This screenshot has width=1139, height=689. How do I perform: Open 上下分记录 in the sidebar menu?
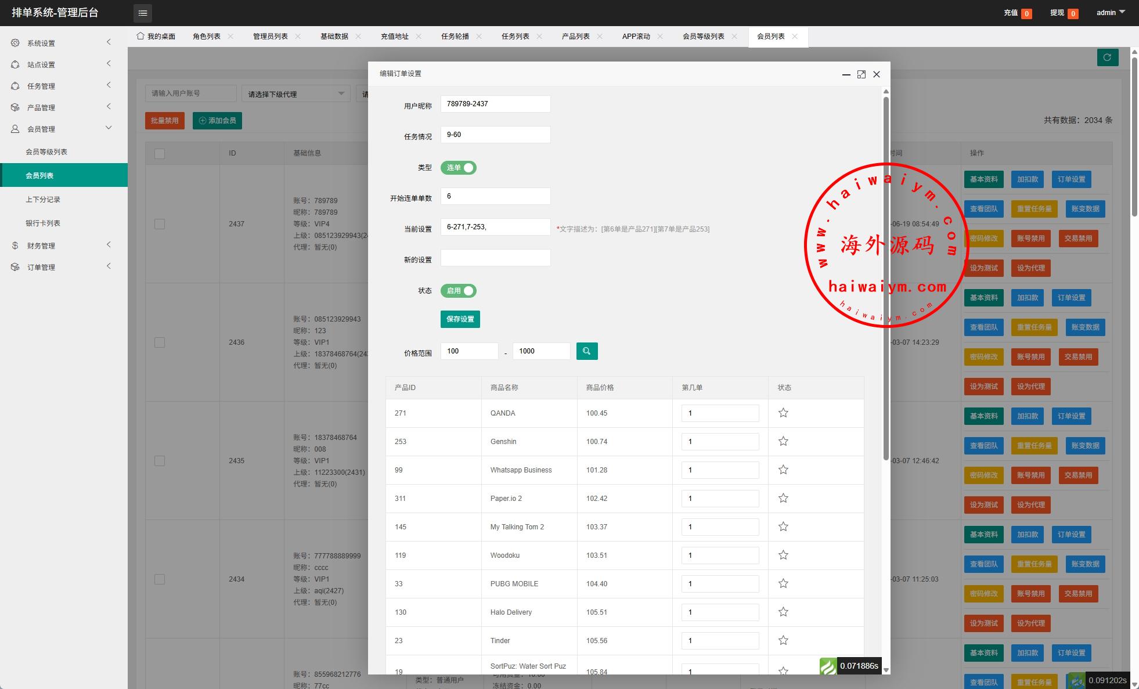[43, 200]
